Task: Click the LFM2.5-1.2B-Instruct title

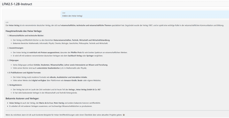Action: pyautogui.click(x=17, y=4)
